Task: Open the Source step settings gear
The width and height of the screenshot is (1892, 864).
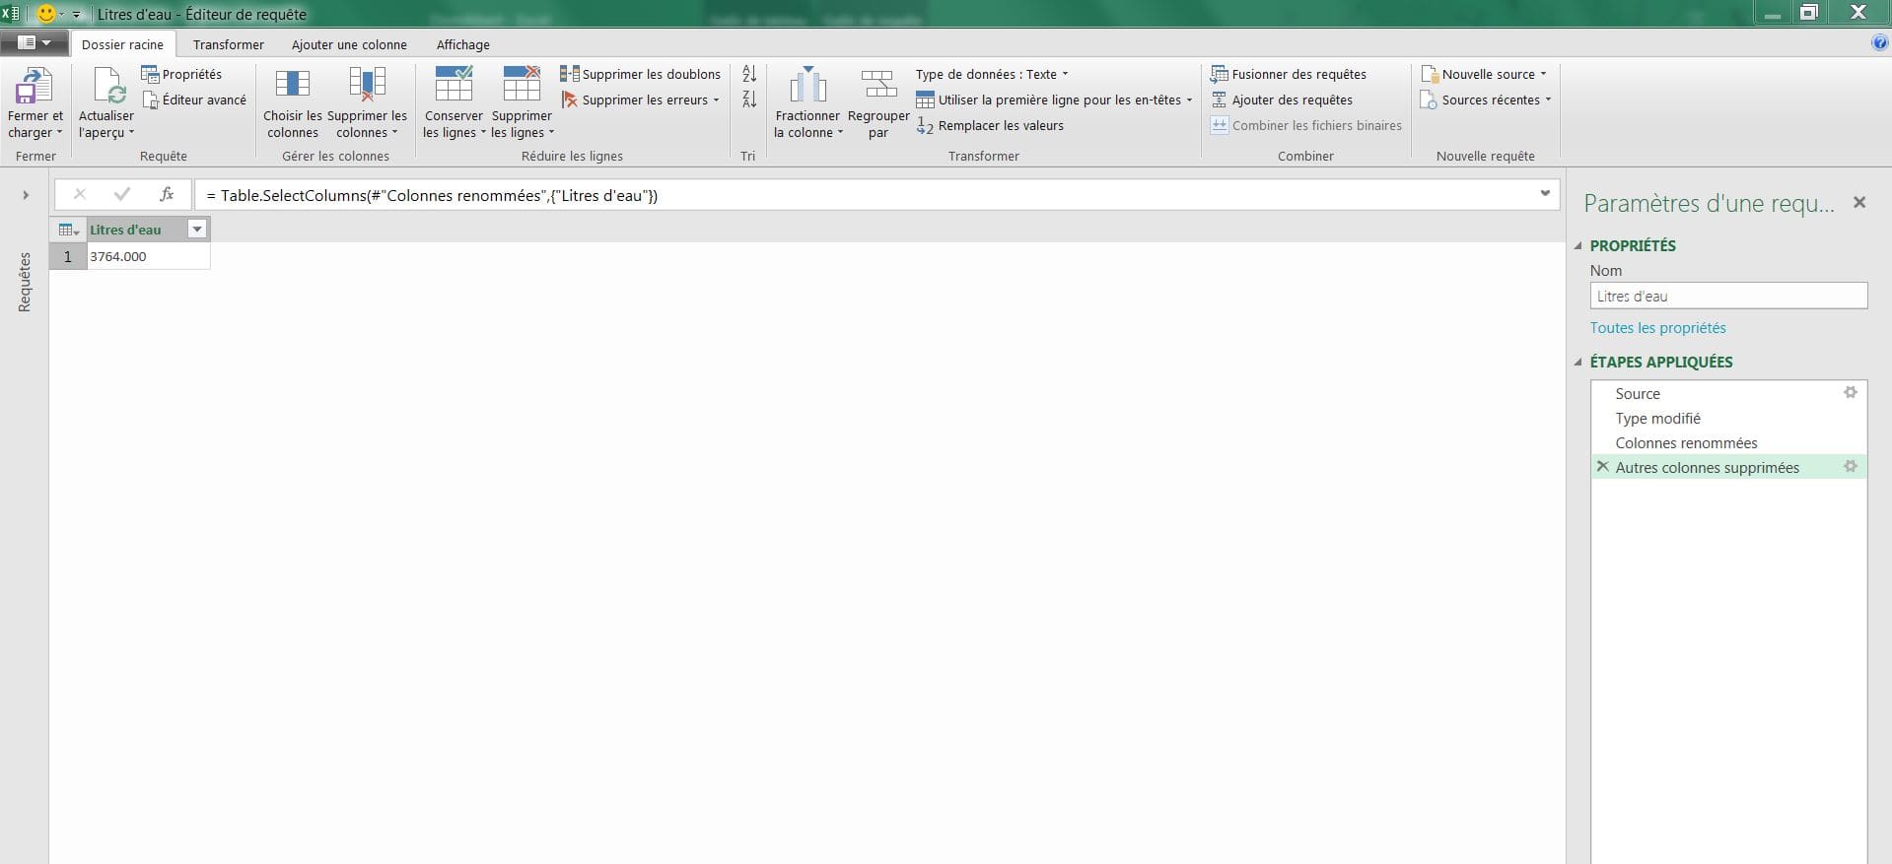Action: pos(1851,392)
